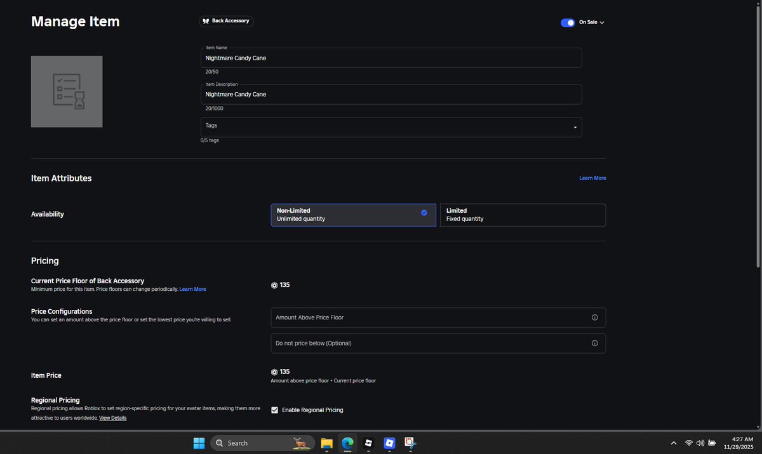This screenshot has height=454, width=762.
Task: Switch to Microsoft Edge in the taskbar
Action: 347,443
